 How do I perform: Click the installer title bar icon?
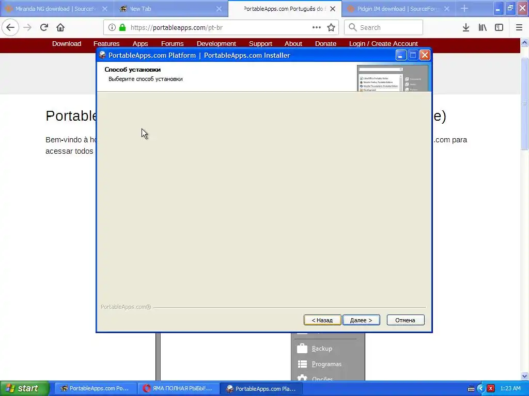click(x=103, y=55)
